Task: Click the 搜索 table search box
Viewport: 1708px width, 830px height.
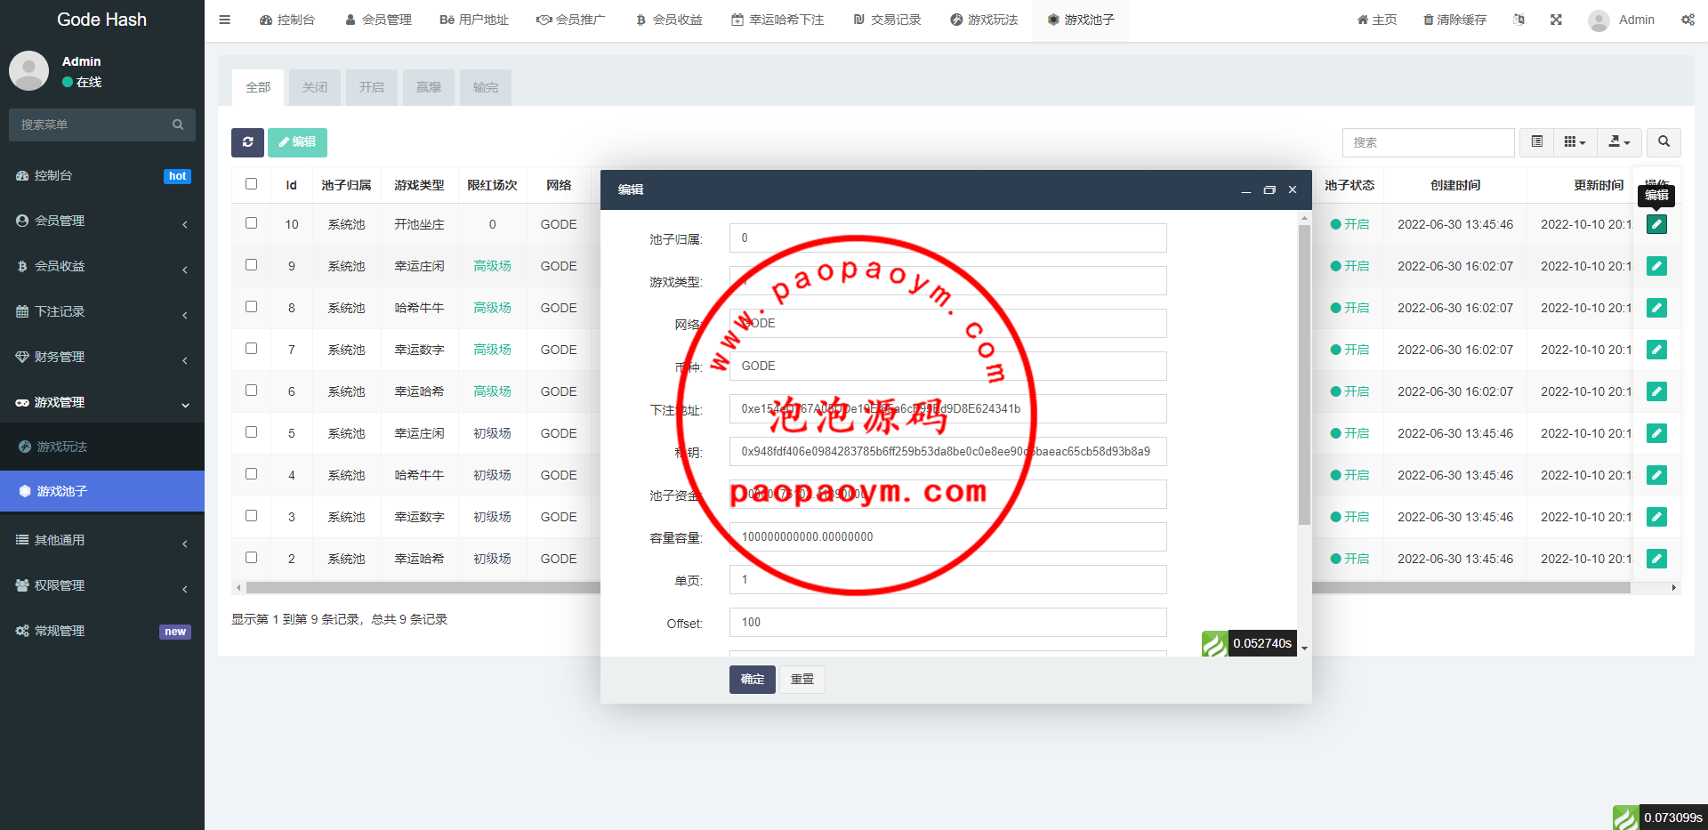Action: click(1428, 142)
